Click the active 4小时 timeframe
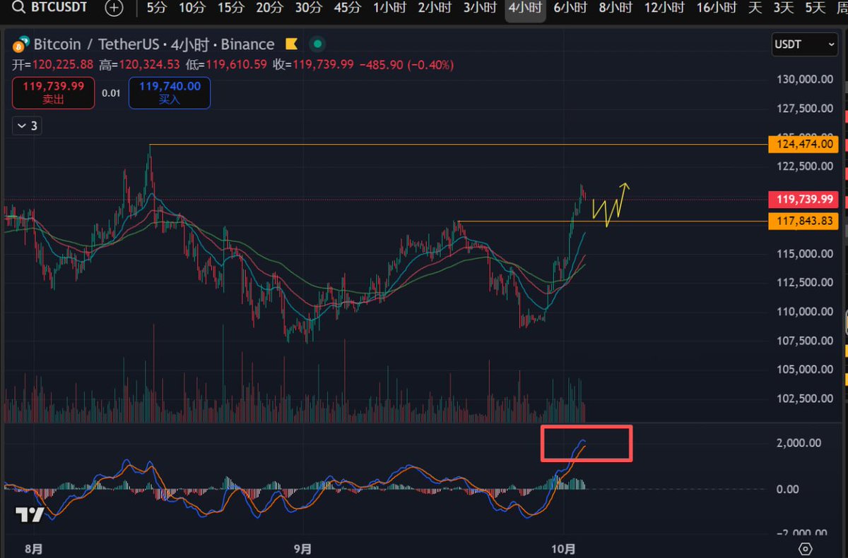The image size is (848, 558). click(525, 8)
